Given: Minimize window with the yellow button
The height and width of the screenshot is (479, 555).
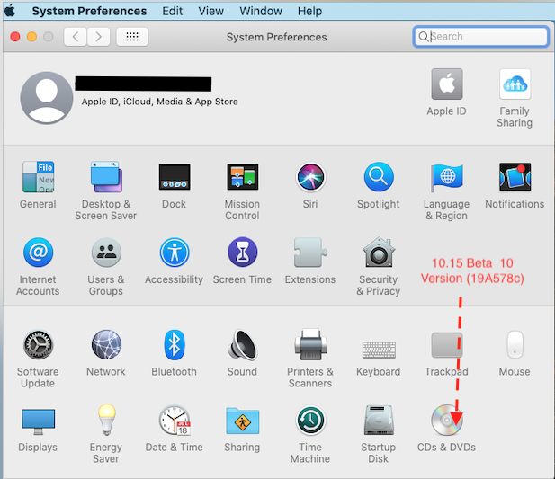Looking at the screenshot, I should click(31, 37).
